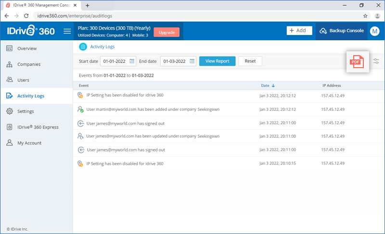Open the Start date calendar picker
Image resolution: width=385 pixels, height=234 pixels.
[x=132, y=61]
